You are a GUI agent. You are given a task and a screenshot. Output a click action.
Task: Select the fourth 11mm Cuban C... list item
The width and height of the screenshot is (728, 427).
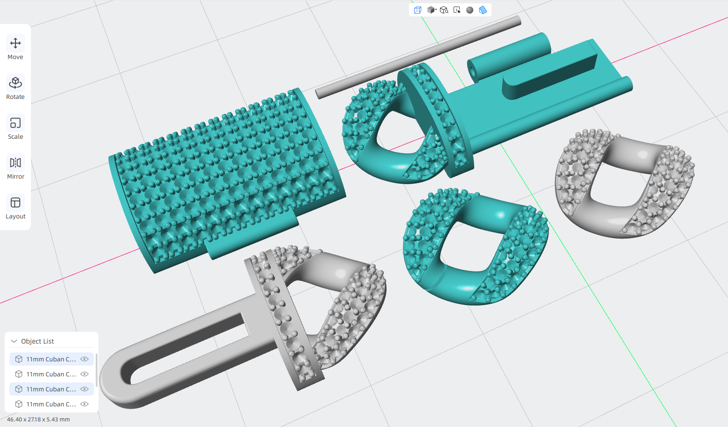pyautogui.click(x=52, y=404)
